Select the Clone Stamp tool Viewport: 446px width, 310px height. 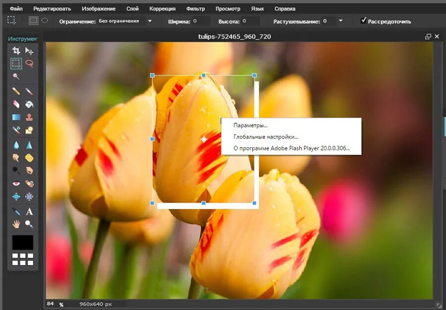pyautogui.click(x=29, y=117)
